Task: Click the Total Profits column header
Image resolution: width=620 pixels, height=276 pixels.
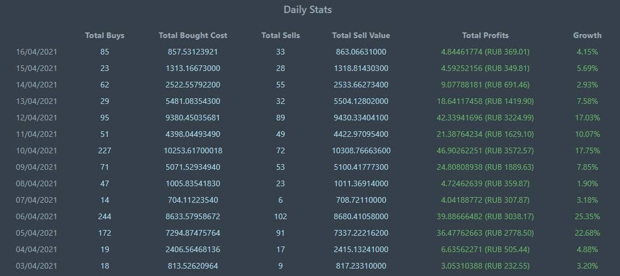Action: [485, 35]
